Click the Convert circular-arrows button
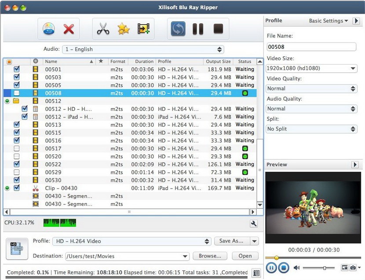Image resolution: width=365 pixels, height=280 pixels. (178, 29)
